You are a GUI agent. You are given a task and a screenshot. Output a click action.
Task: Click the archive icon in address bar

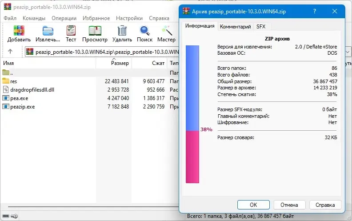click(30, 52)
